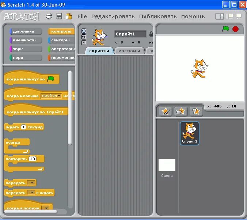
Task: Select 'don't rotate' rotation style button
Action: point(84,43)
